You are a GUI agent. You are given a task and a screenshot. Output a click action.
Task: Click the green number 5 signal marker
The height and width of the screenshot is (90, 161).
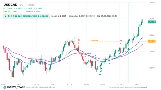click(126, 54)
